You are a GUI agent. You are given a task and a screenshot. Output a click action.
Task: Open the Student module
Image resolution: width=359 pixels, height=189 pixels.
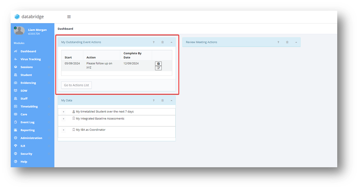click(x=26, y=75)
